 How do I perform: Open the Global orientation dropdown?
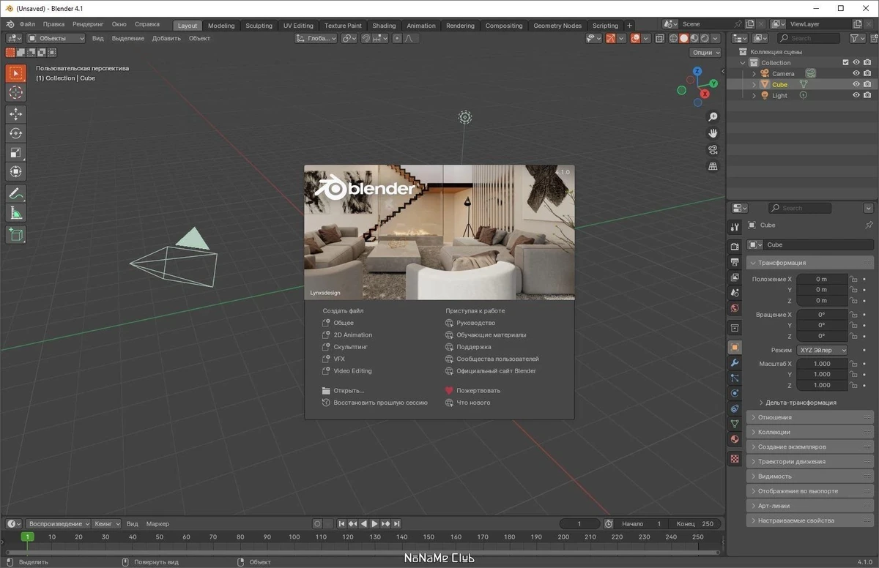pos(316,38)
